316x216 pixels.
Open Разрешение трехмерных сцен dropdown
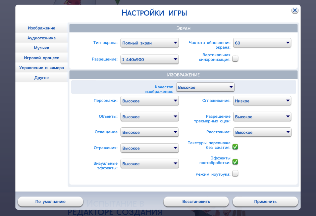click(262, 116)
